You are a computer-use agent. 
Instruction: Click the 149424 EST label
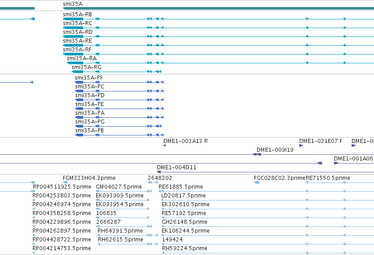click(x=172, y=240)
